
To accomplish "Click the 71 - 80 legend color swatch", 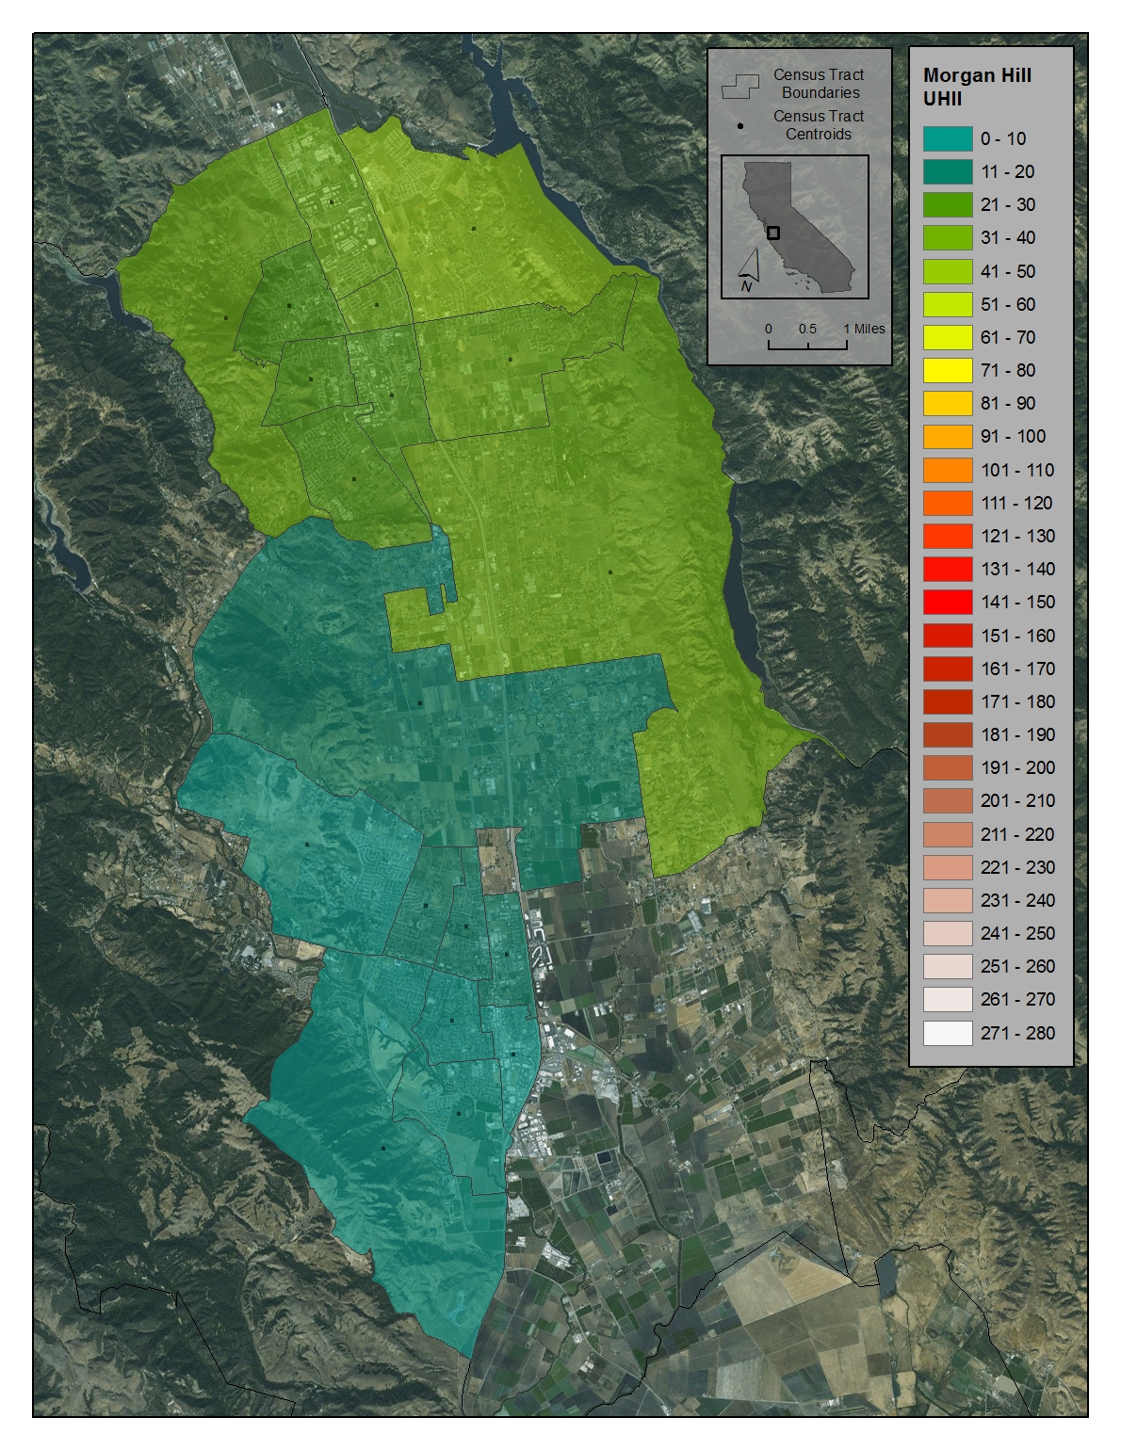I will 947,370.
